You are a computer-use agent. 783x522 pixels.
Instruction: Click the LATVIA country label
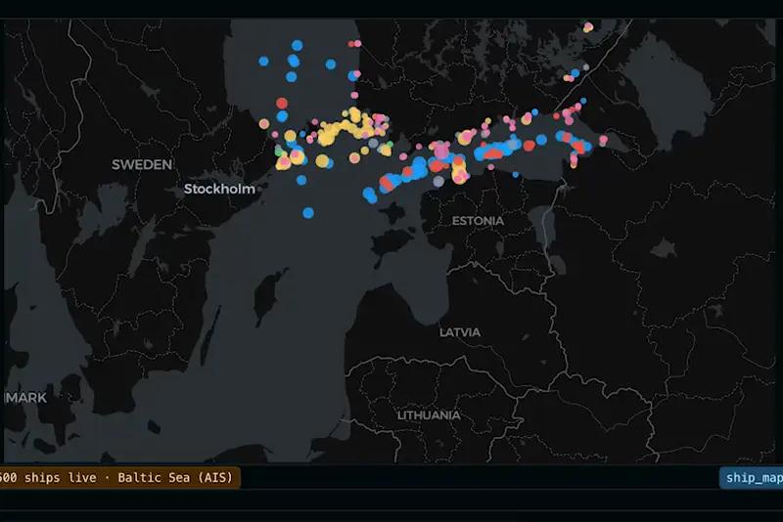coord(460,332)
